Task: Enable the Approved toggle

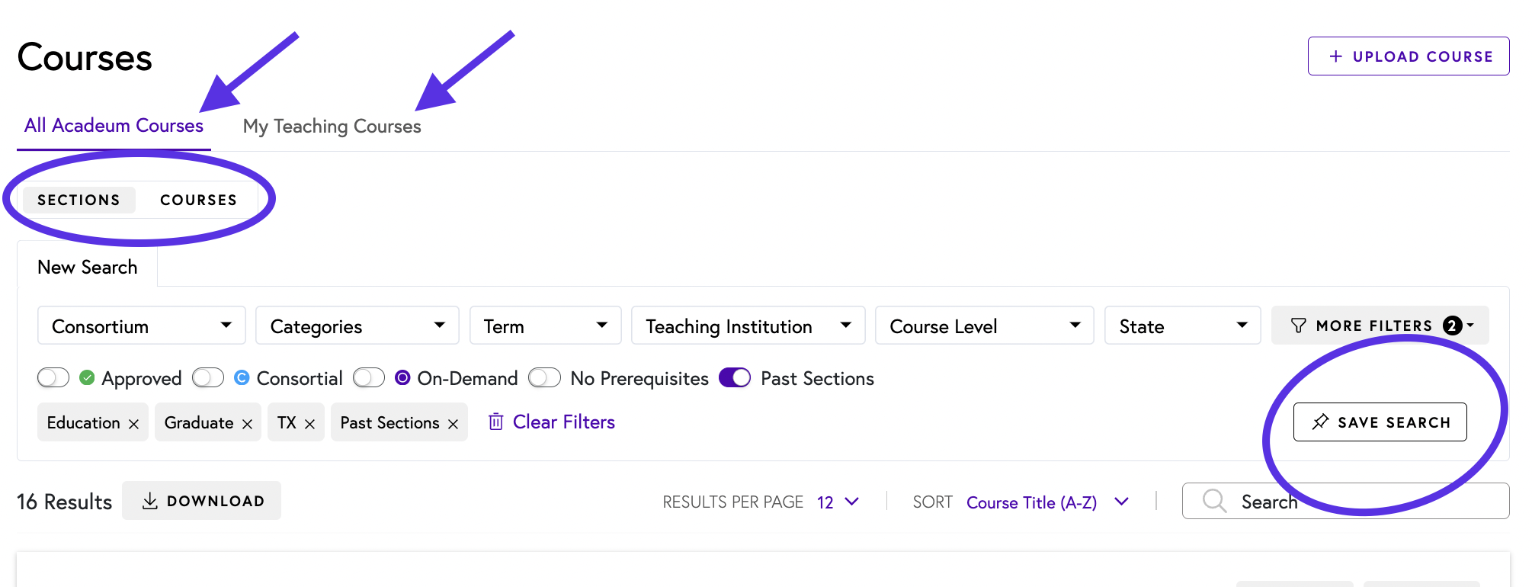Action: (53, 378)
